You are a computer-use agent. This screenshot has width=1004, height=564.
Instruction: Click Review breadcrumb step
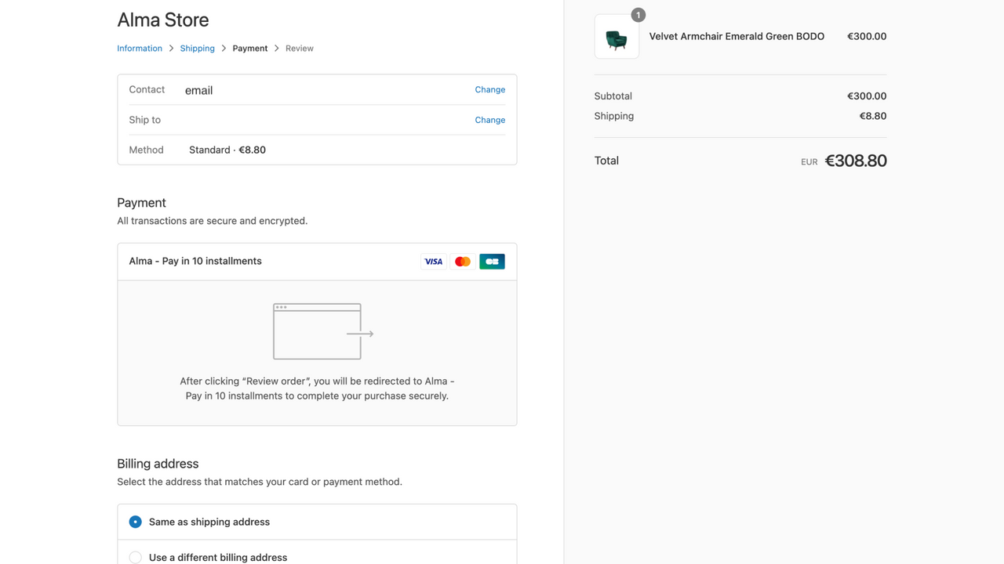coord(300,49)
